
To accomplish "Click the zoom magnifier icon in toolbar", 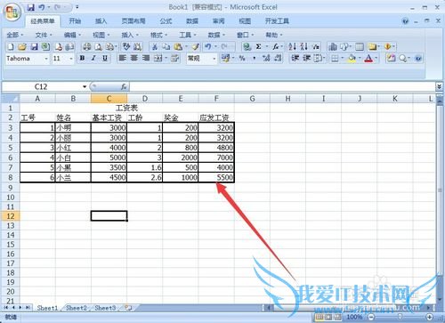I will pos(402,58).
